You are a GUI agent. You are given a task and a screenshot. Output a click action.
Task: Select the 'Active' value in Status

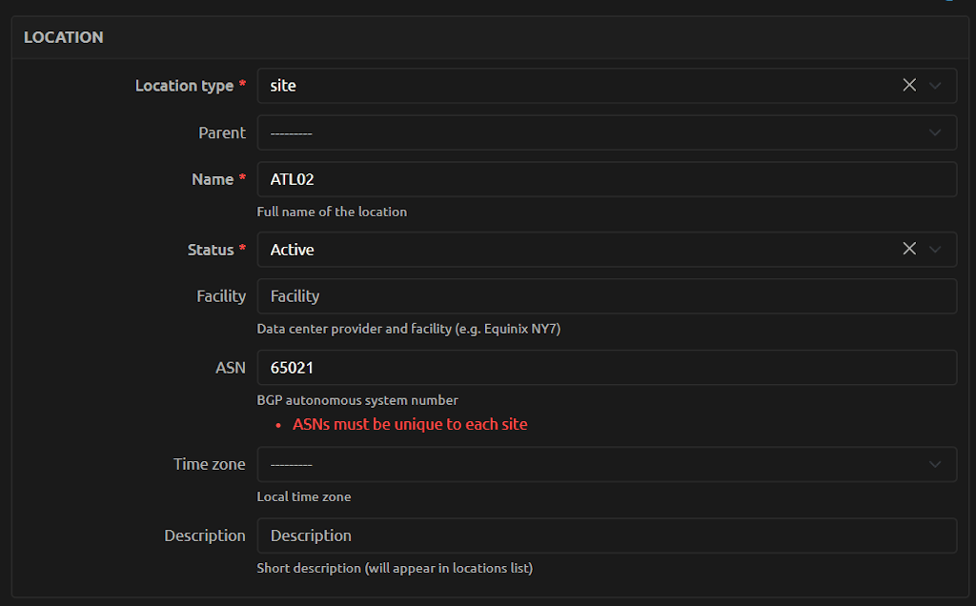pos(293,250)
